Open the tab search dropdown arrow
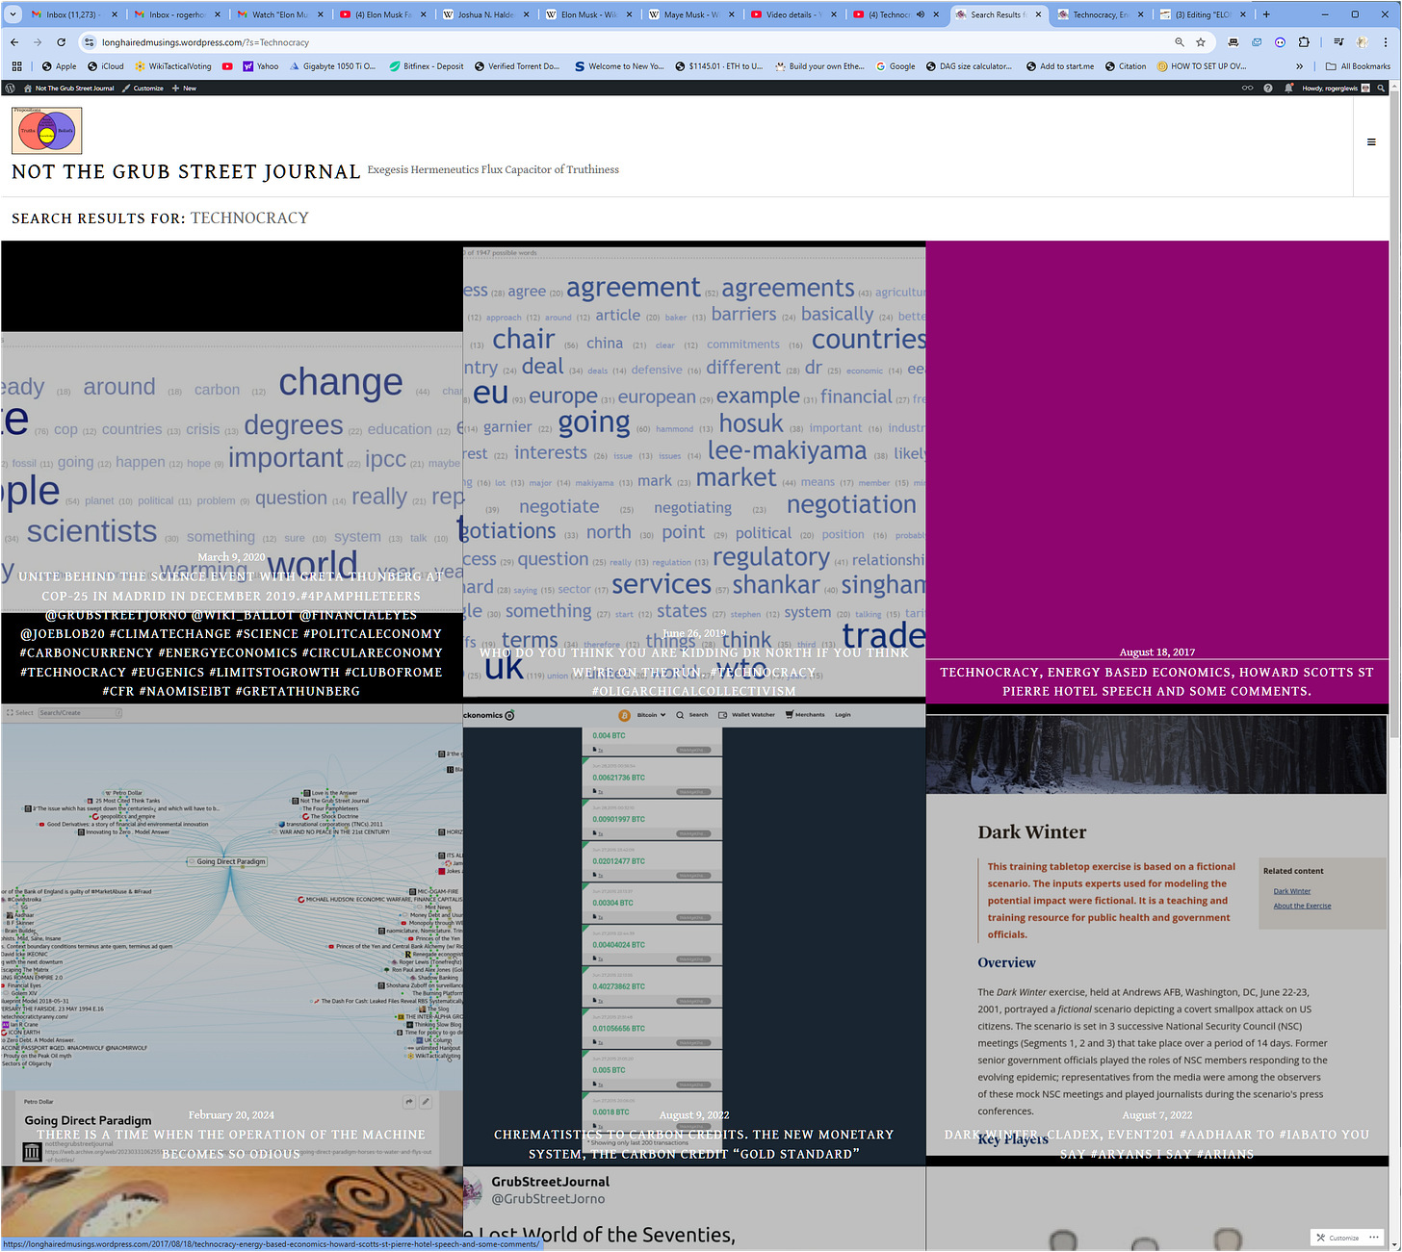The width and height of the screenshot is (1402, 1252). pyautogui.click(x=12, y=14)
